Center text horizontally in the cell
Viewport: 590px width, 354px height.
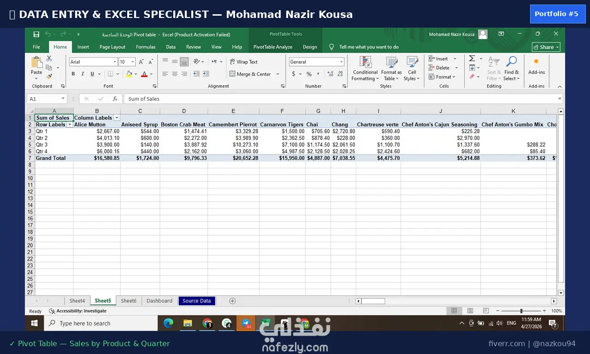[175, 74]
